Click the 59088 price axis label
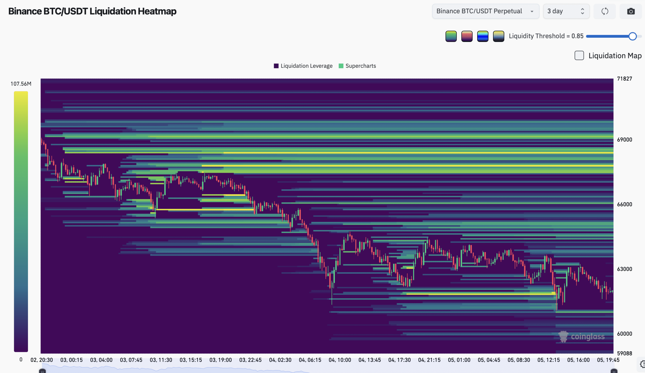Viewport: 645px width, 373px height. point(625,353)
